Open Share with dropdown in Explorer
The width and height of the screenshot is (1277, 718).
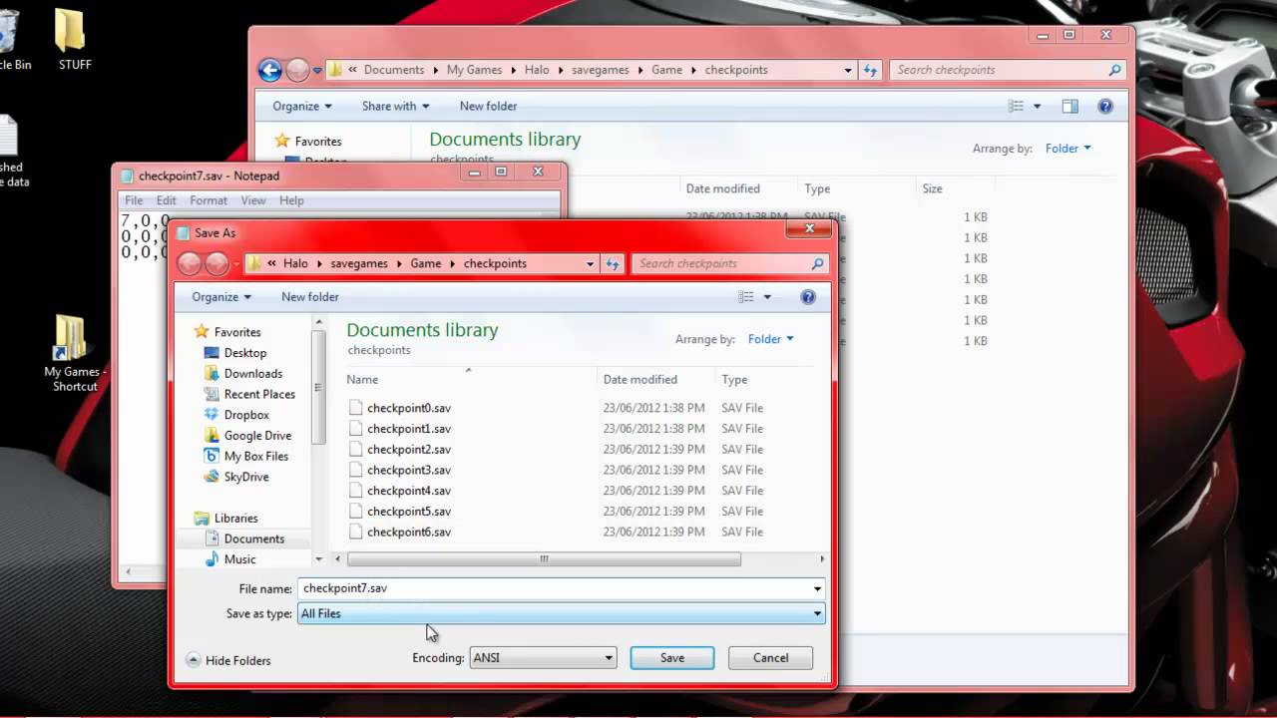tap(395, 106)
